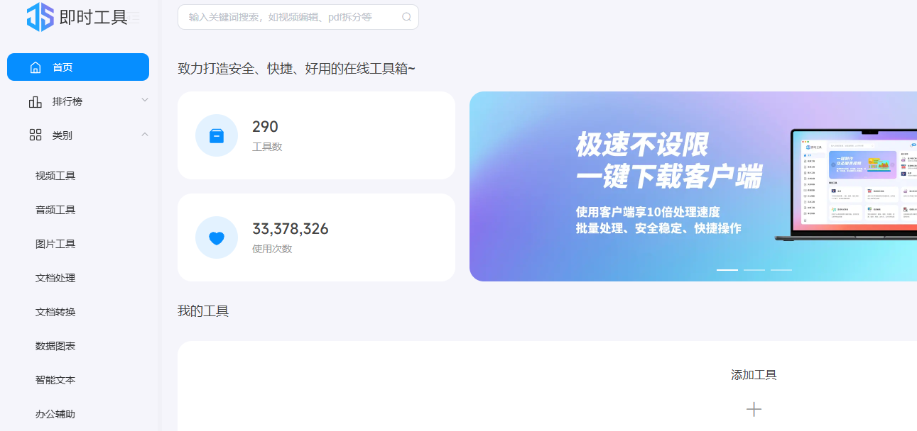Select 音频工具 category
Viewport: 917px width, 431px height.
pyautogui.click(x=55, y=210)
